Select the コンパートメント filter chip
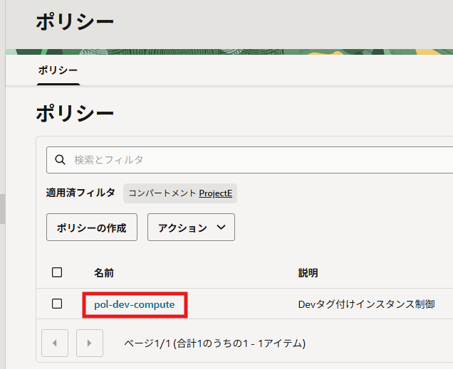This screenshot has width=453, height=369. pyautogui.click(x=162, y=193)
